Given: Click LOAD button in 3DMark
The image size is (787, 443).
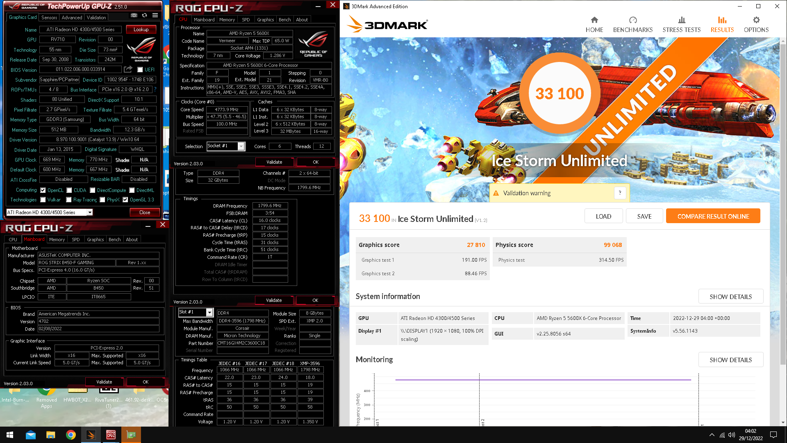Looking at the screenshot, I should (x=603, y=216).
